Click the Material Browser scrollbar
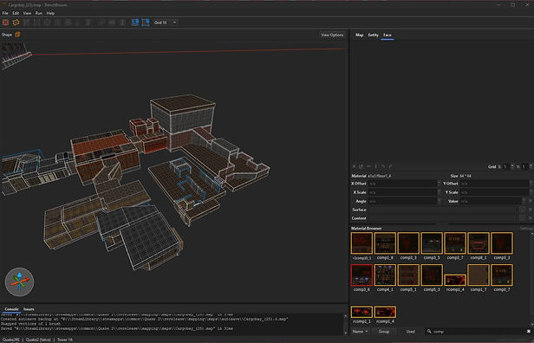The image size is (534, 343). [x=532, y=279]
